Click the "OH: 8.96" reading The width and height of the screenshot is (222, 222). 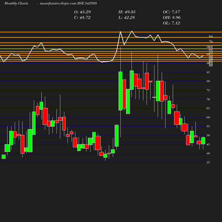click(172, 18)
